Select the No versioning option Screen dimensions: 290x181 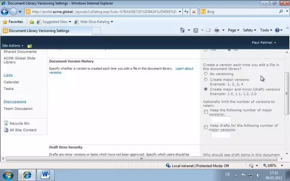tap(206, 74)
